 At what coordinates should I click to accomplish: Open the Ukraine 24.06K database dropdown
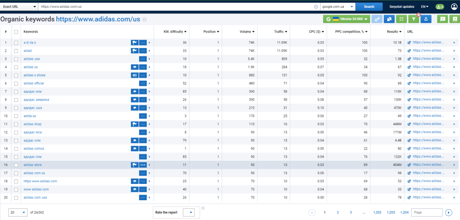click(x=346, y=19)
